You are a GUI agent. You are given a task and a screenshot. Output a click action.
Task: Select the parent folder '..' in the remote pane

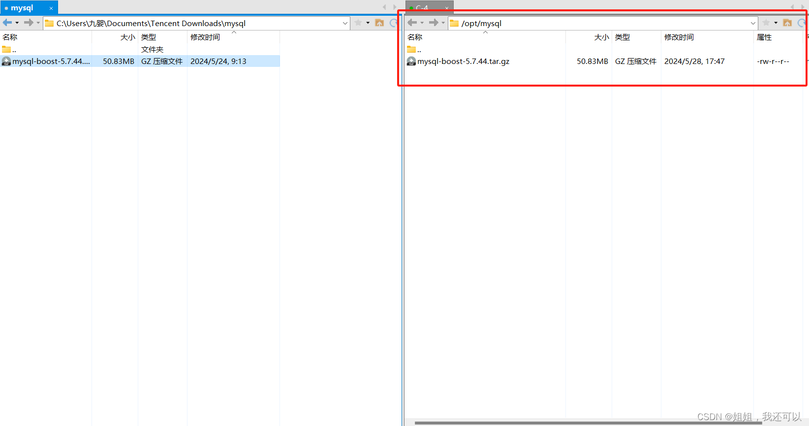414,49
